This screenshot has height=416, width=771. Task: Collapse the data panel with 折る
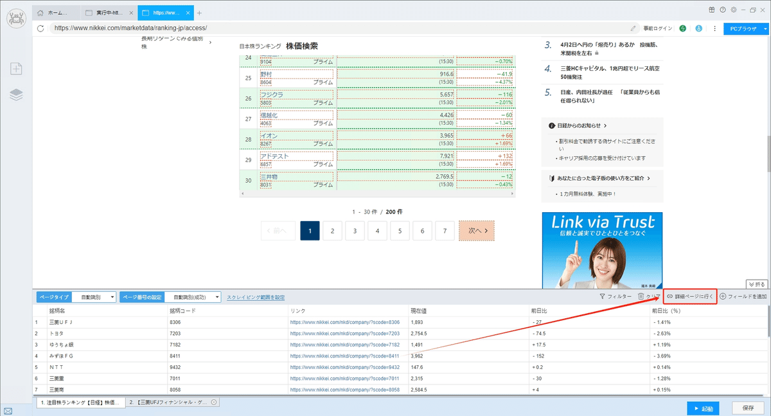click(x=757, y=284)
